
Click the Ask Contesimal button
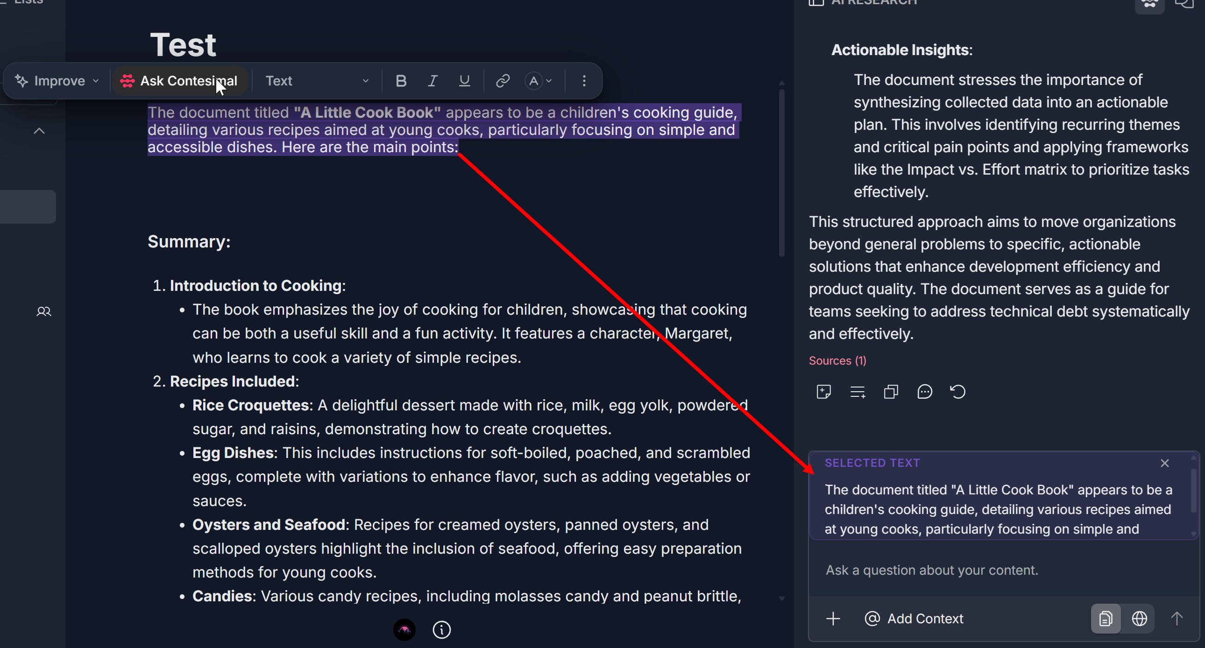pyautogui.click(x=180, y=81)
